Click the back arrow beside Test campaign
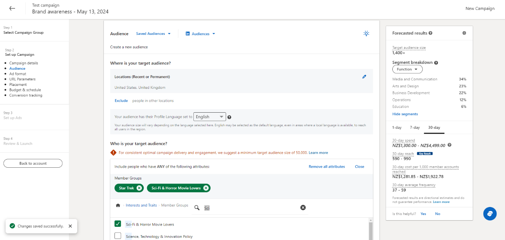The height and width of the screenshot is (240, 505). click(x=12, y=8)
